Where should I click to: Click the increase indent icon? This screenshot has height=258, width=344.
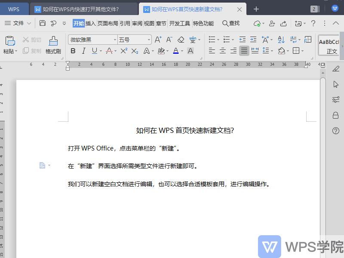pos(253,40)
